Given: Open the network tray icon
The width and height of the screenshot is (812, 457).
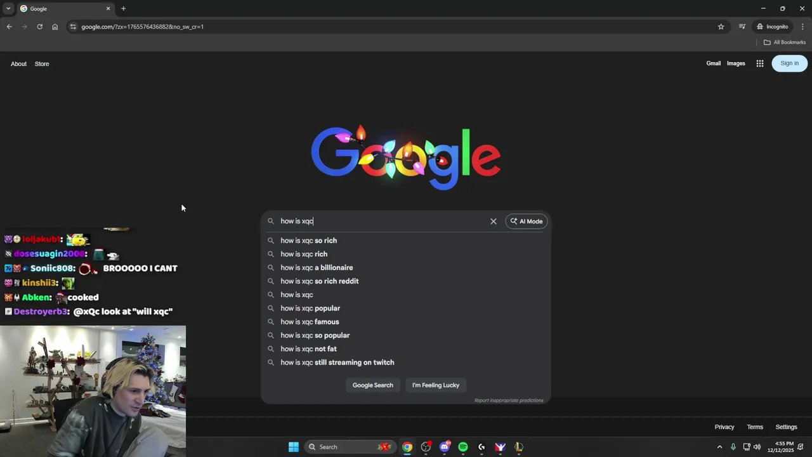Looking at the screenshot, I should pos(747,447).
